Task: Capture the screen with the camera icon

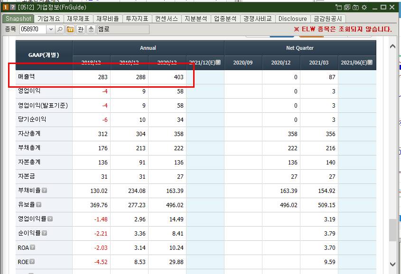Action: 355,7
